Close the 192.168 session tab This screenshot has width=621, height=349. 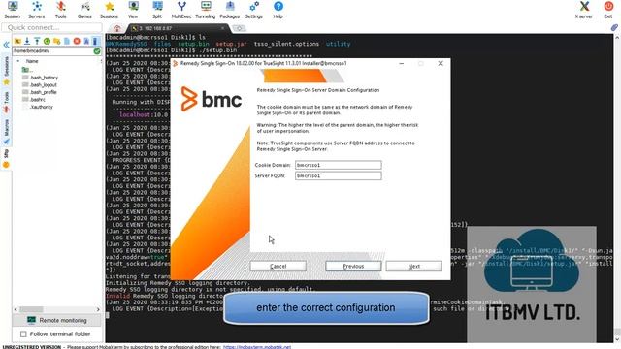pyautogui.click(x=222, y=28)
